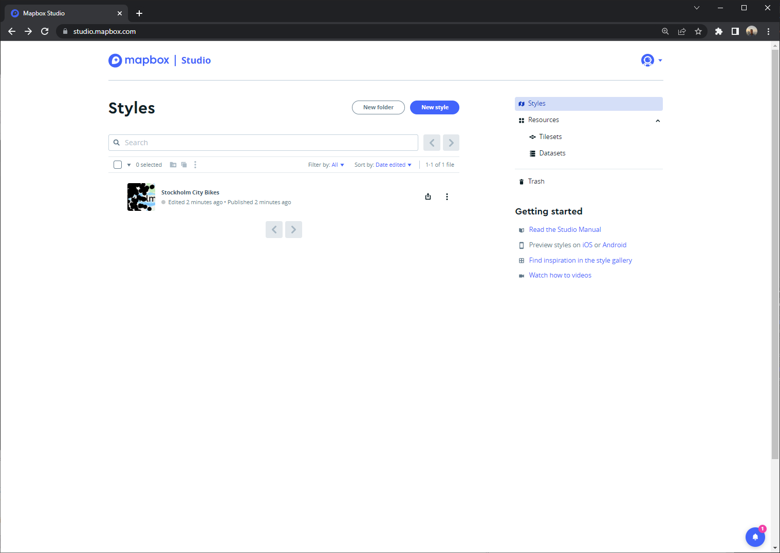Open Read the Studio Manual link

(565, 229)
